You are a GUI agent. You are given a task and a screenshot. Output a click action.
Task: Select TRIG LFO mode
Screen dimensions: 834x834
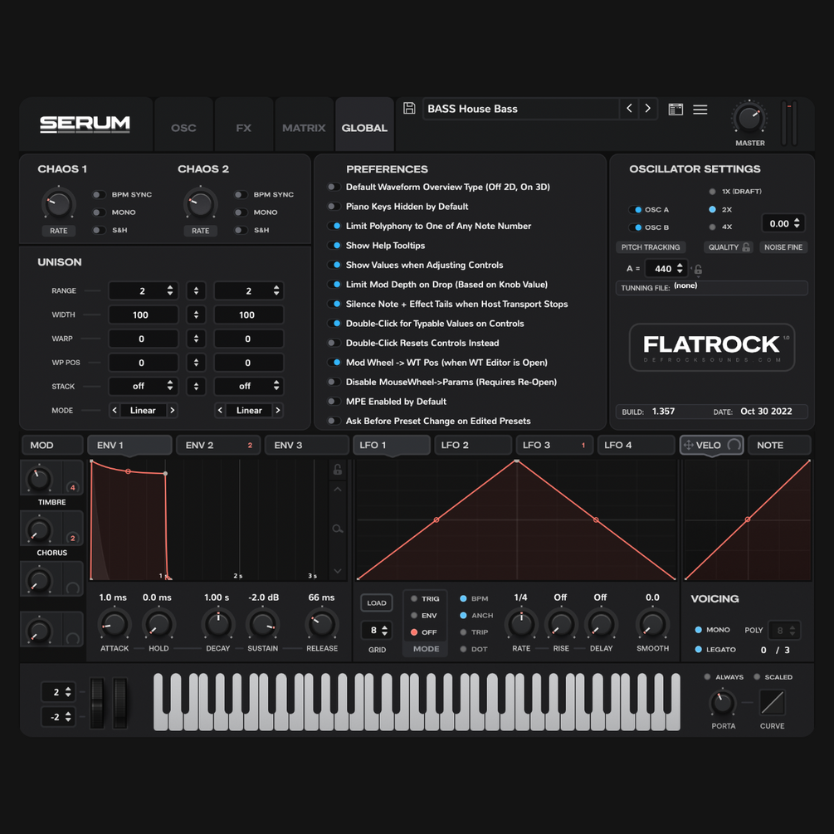click(x=414, y=598)
